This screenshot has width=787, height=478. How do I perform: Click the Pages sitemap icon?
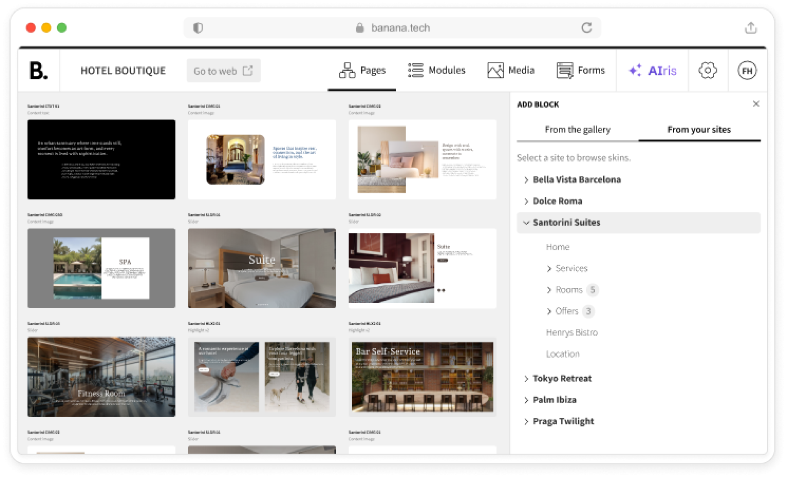pos(347,70)
